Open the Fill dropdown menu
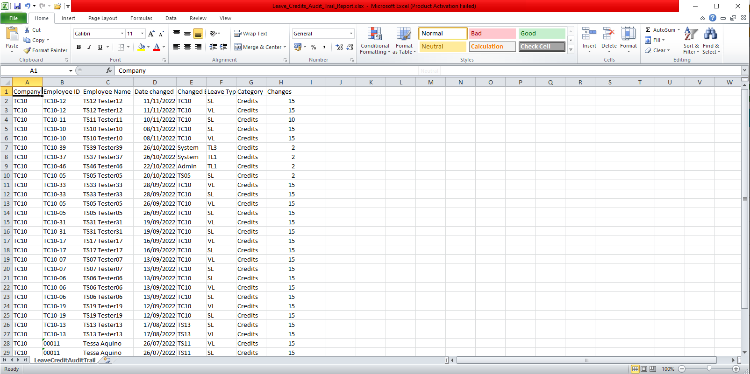The height and width of the screenshot is (374, 750). click(x=655, y=40)
